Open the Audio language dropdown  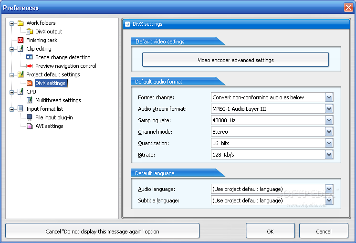[329, 189]
